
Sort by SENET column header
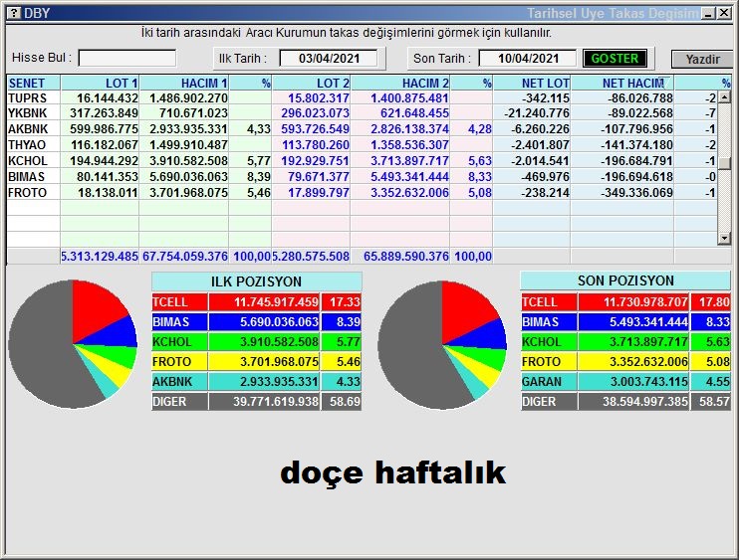(34, 83)
